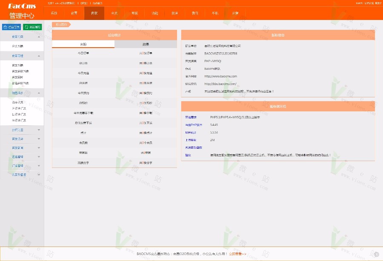Select the 微信 navigation tab
This screenshot has height=261, width=383.
tap(195, 13)
